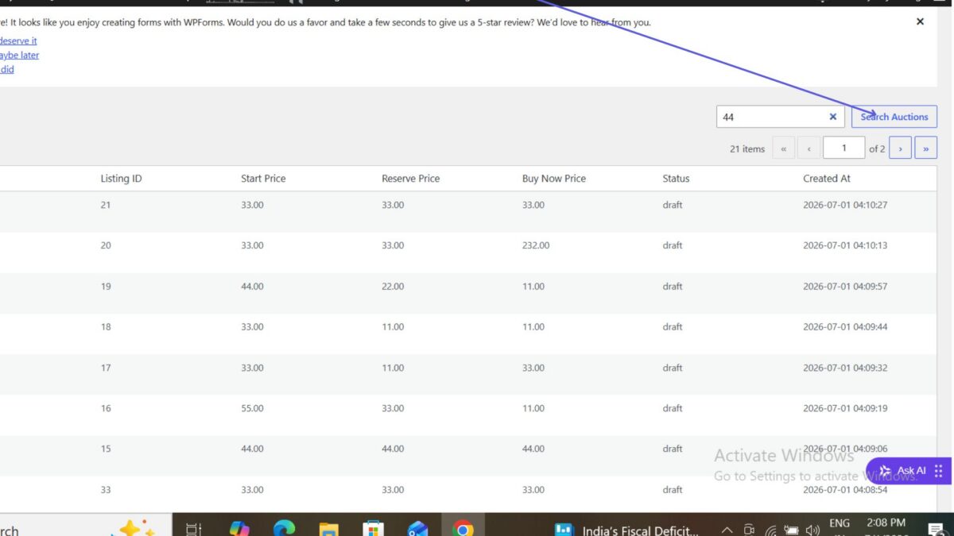Image resolution: width=954 pixels, height=536 pixels.
Task: Click the Meet Now tray icon
Action: click(749, 530)
